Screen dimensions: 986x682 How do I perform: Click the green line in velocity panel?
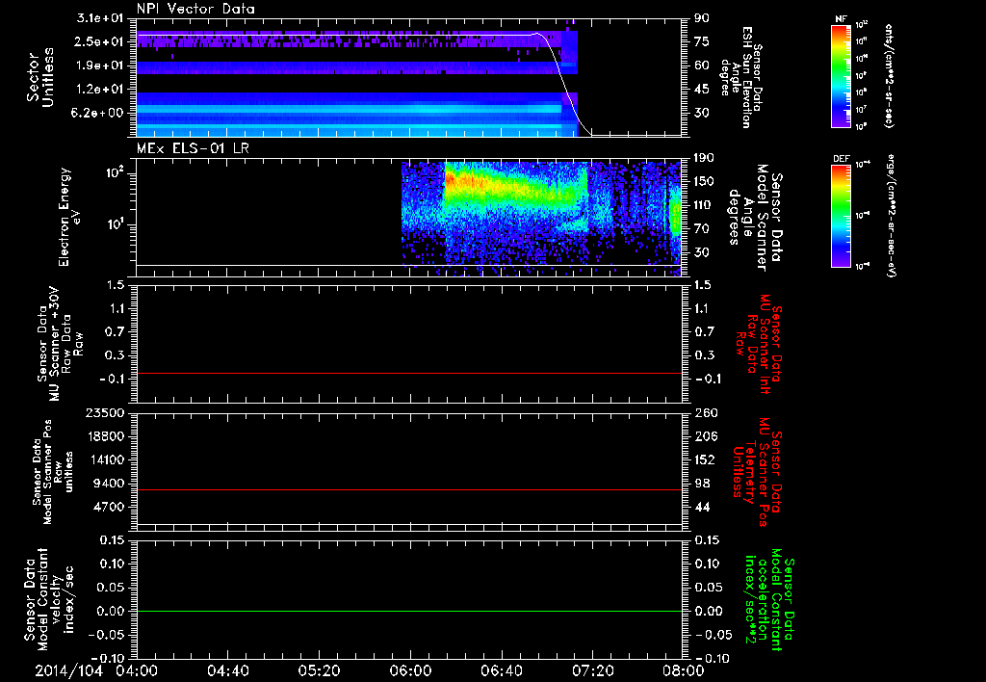[409, 611]
